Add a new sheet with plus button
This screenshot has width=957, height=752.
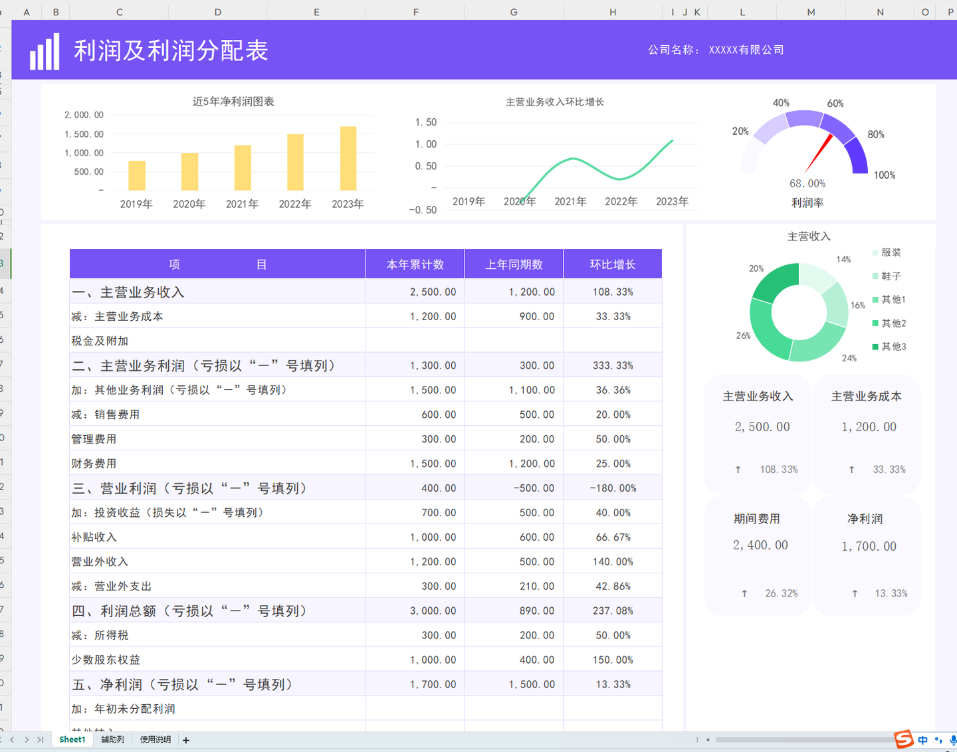tap(186, 740)
